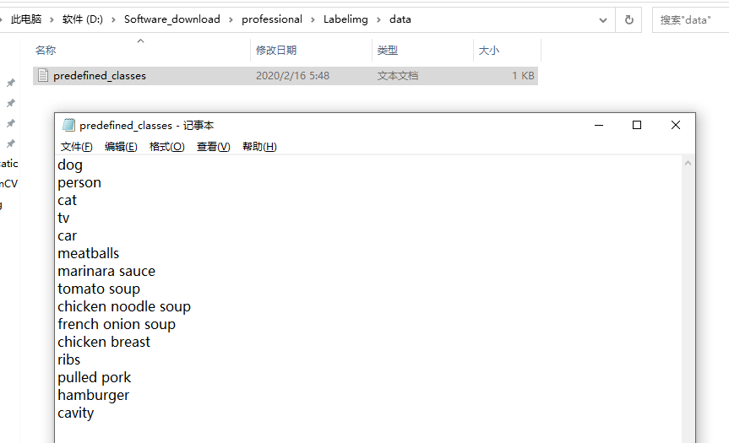Screen dimensions: 729x443
Task: Click the second pin icon in sidebar
Action: (x=10, y=103)
